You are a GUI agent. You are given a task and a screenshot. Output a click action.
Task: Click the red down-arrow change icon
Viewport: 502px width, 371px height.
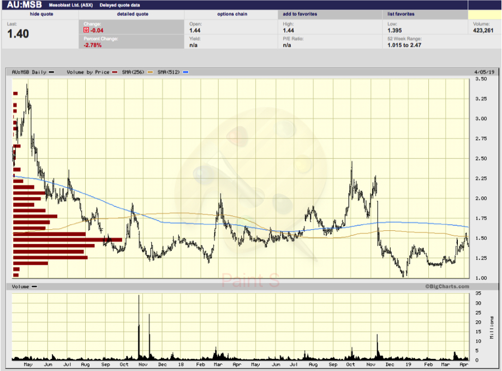coord(86,30)
